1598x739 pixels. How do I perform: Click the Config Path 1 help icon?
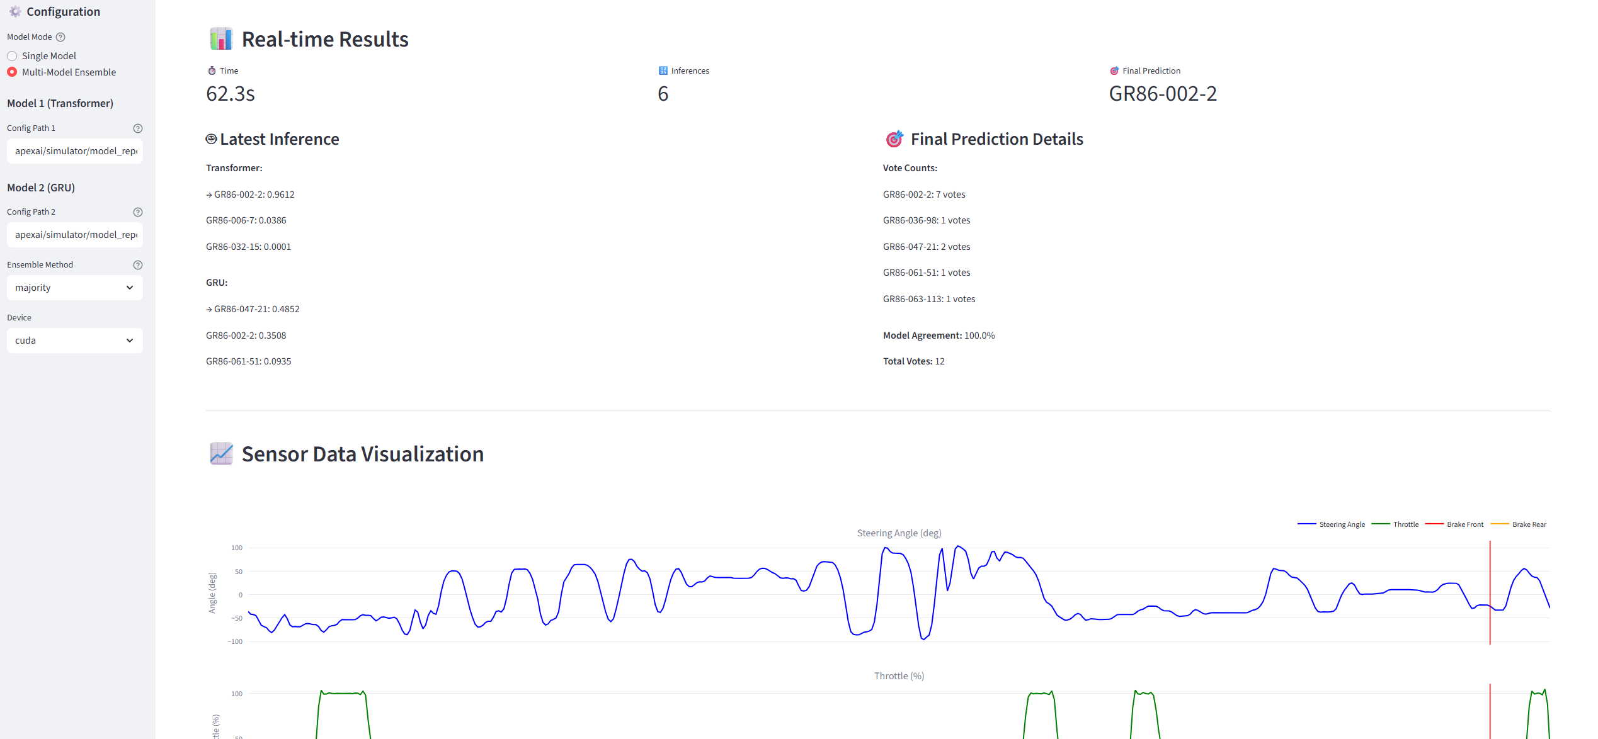(x=138, y=128)
